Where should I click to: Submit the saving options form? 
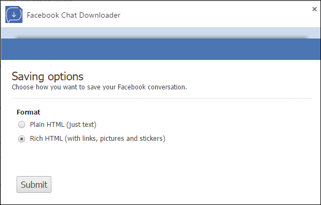[34, 184]
